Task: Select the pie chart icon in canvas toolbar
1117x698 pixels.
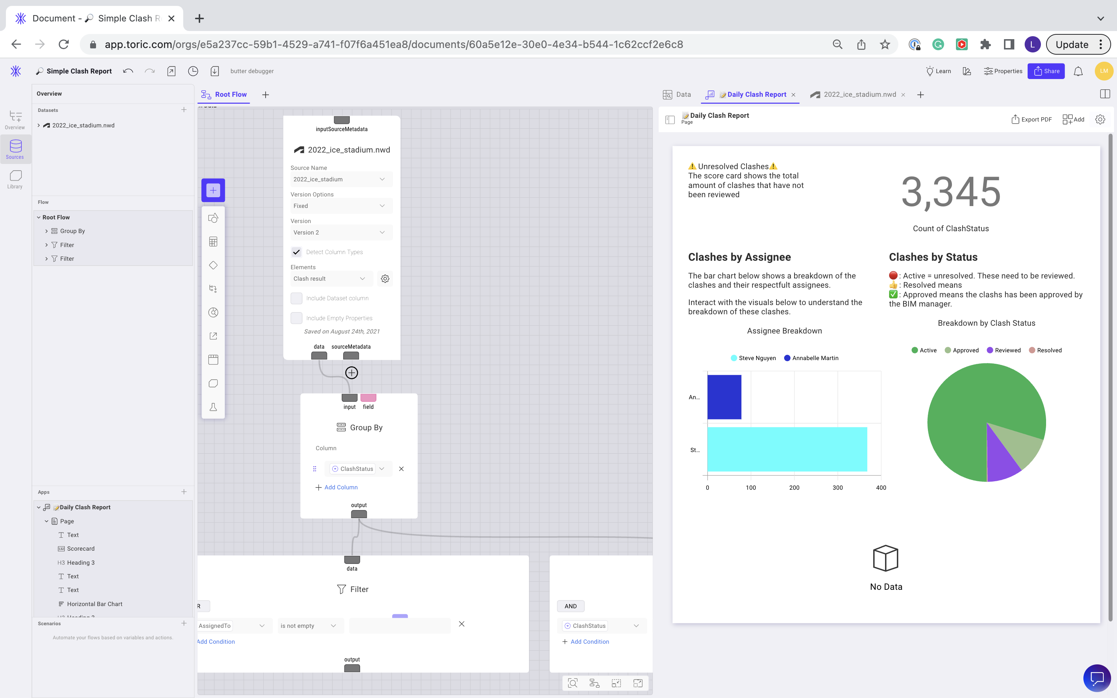Action: point(213,312)
